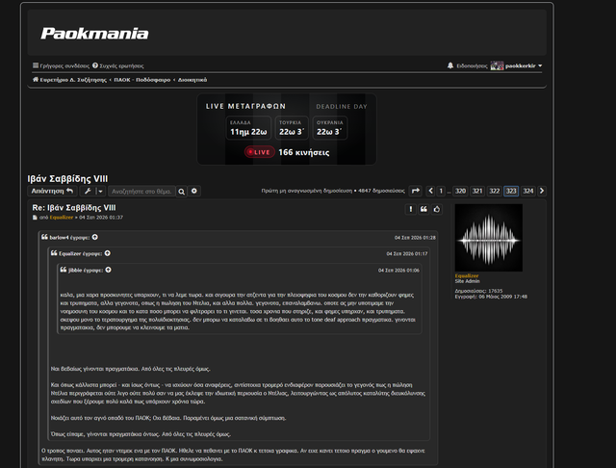Open the Paokmania logo homepage
The height and width of the screenshot is (468, 616).
pyautogui.click(x=94, y=34)
